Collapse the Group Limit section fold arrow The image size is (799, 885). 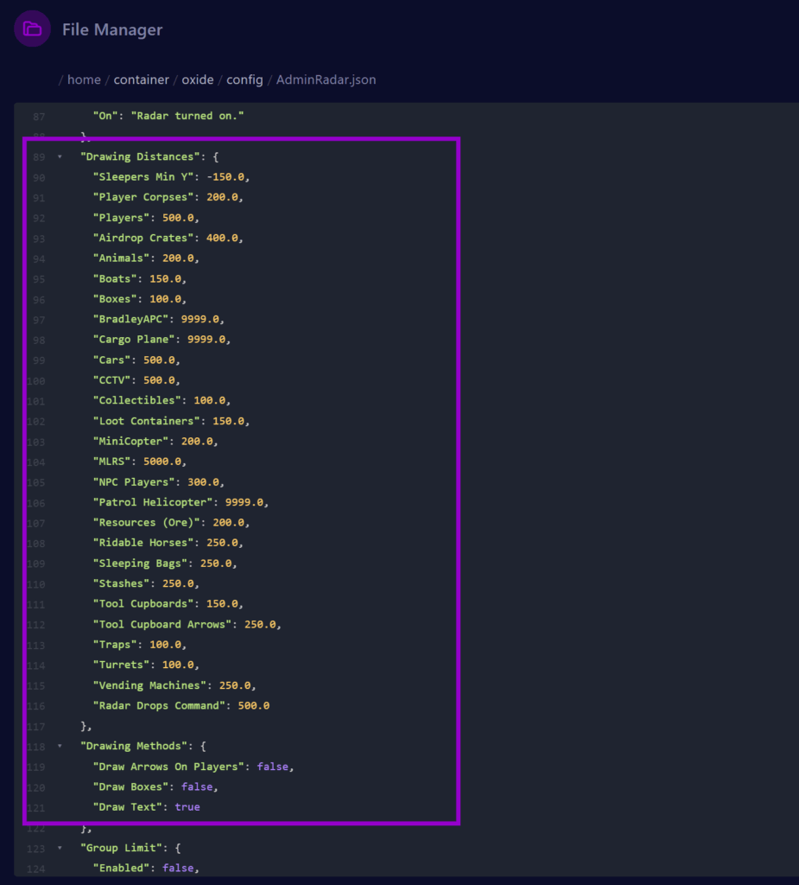click(x=60, y=848)
